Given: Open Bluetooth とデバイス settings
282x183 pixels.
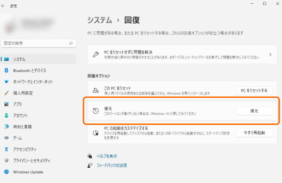Looking at the screenshot, I should 38,70.
